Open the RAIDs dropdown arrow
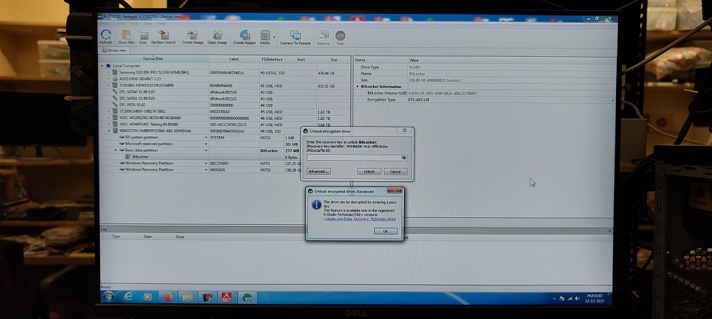This screenshot has height=319, width=712. pos(274,37)
